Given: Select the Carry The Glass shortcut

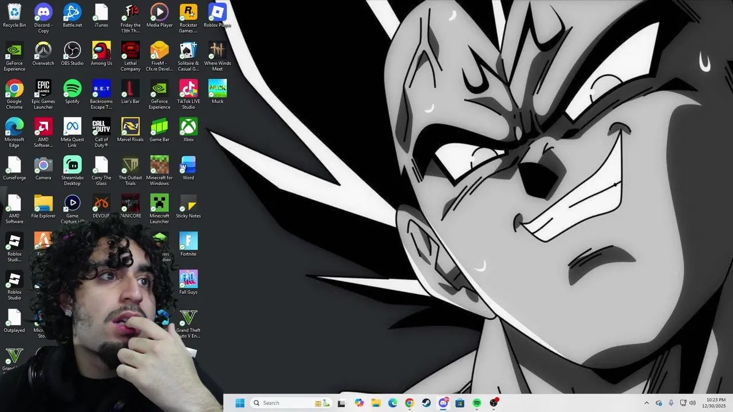Looking at the screenshot, I should (101, 171).
